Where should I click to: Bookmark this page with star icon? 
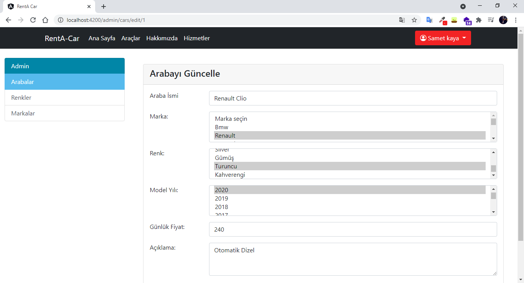coord(414,20)
